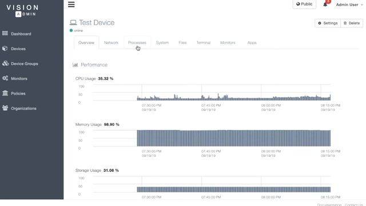Open Monitors label in sidebar
Image resolution: width=366 pixels, height=206 pixels.
point(19,79)
